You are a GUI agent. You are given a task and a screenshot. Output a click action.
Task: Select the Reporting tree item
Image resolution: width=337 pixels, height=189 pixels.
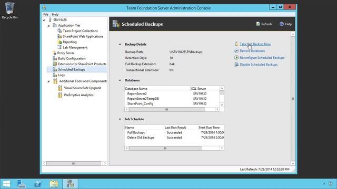70,42
